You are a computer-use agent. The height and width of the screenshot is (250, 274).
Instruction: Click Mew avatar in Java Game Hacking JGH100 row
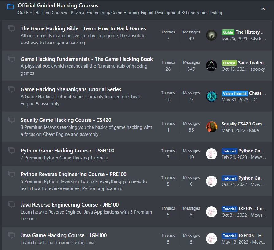pyautogui.click(x=211, y=239)
